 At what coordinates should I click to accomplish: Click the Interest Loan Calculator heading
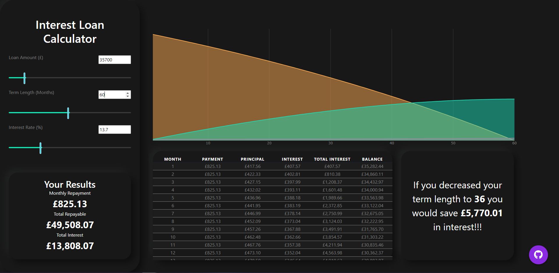[x=70, y=32]
